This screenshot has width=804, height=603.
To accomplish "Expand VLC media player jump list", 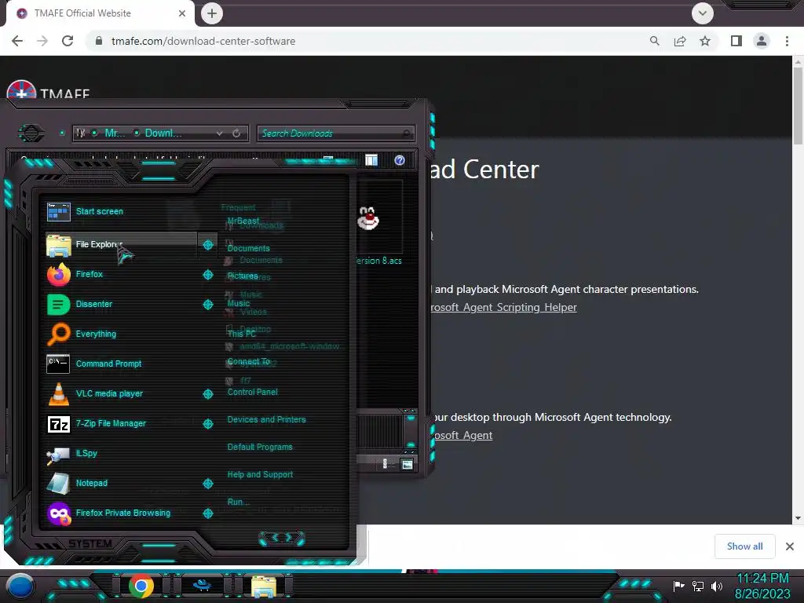I will (207, 393).
